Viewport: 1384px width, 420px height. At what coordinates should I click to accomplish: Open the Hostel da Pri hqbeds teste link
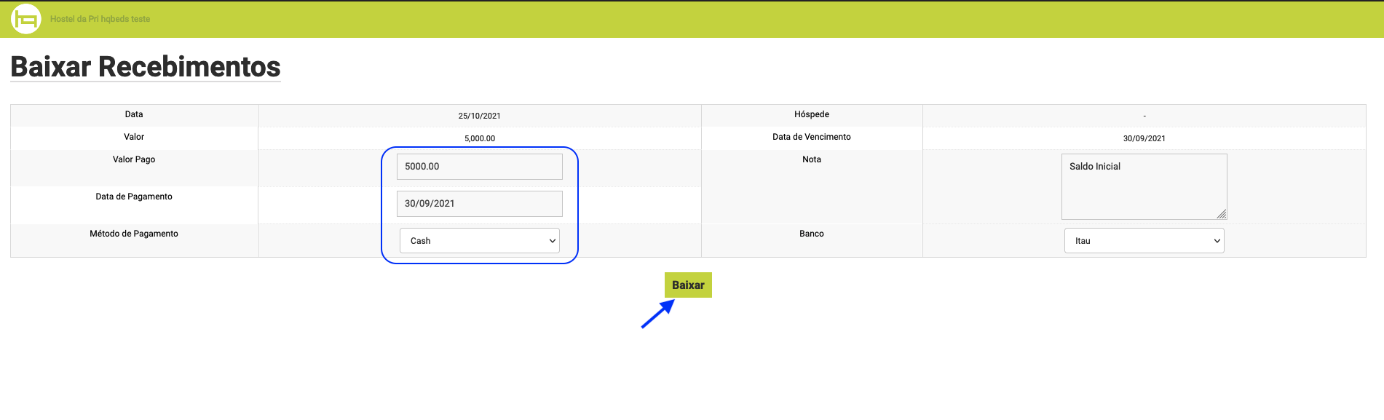100,19
